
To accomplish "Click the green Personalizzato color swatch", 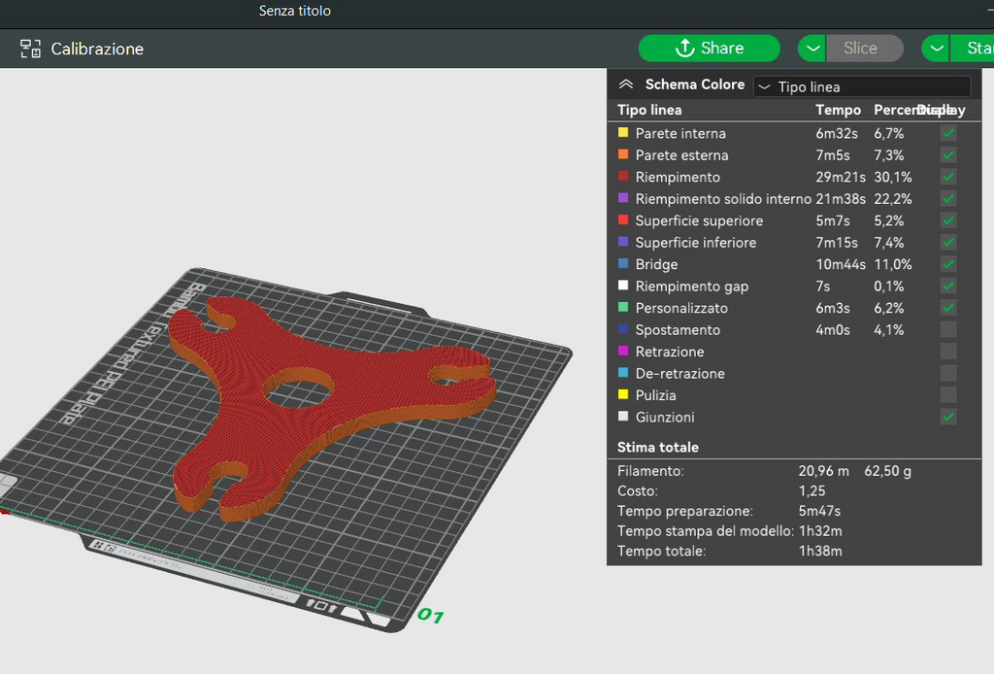I will [x=623, y=307].
